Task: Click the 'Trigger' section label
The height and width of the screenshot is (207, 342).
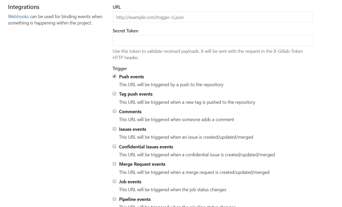Action: (120, 69)
